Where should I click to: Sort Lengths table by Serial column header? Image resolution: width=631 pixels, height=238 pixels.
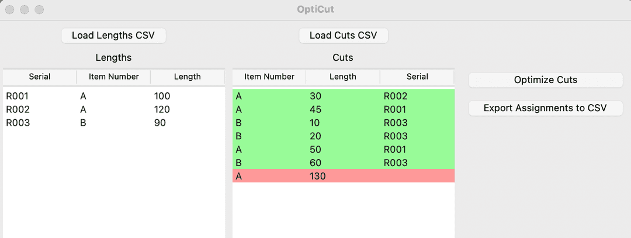coord(40,77)
